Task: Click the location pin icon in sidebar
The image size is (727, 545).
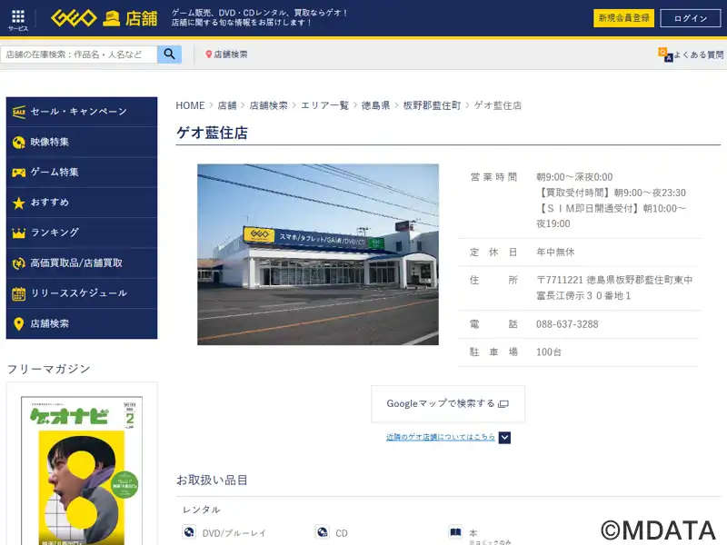Action: tap(19, 324)
